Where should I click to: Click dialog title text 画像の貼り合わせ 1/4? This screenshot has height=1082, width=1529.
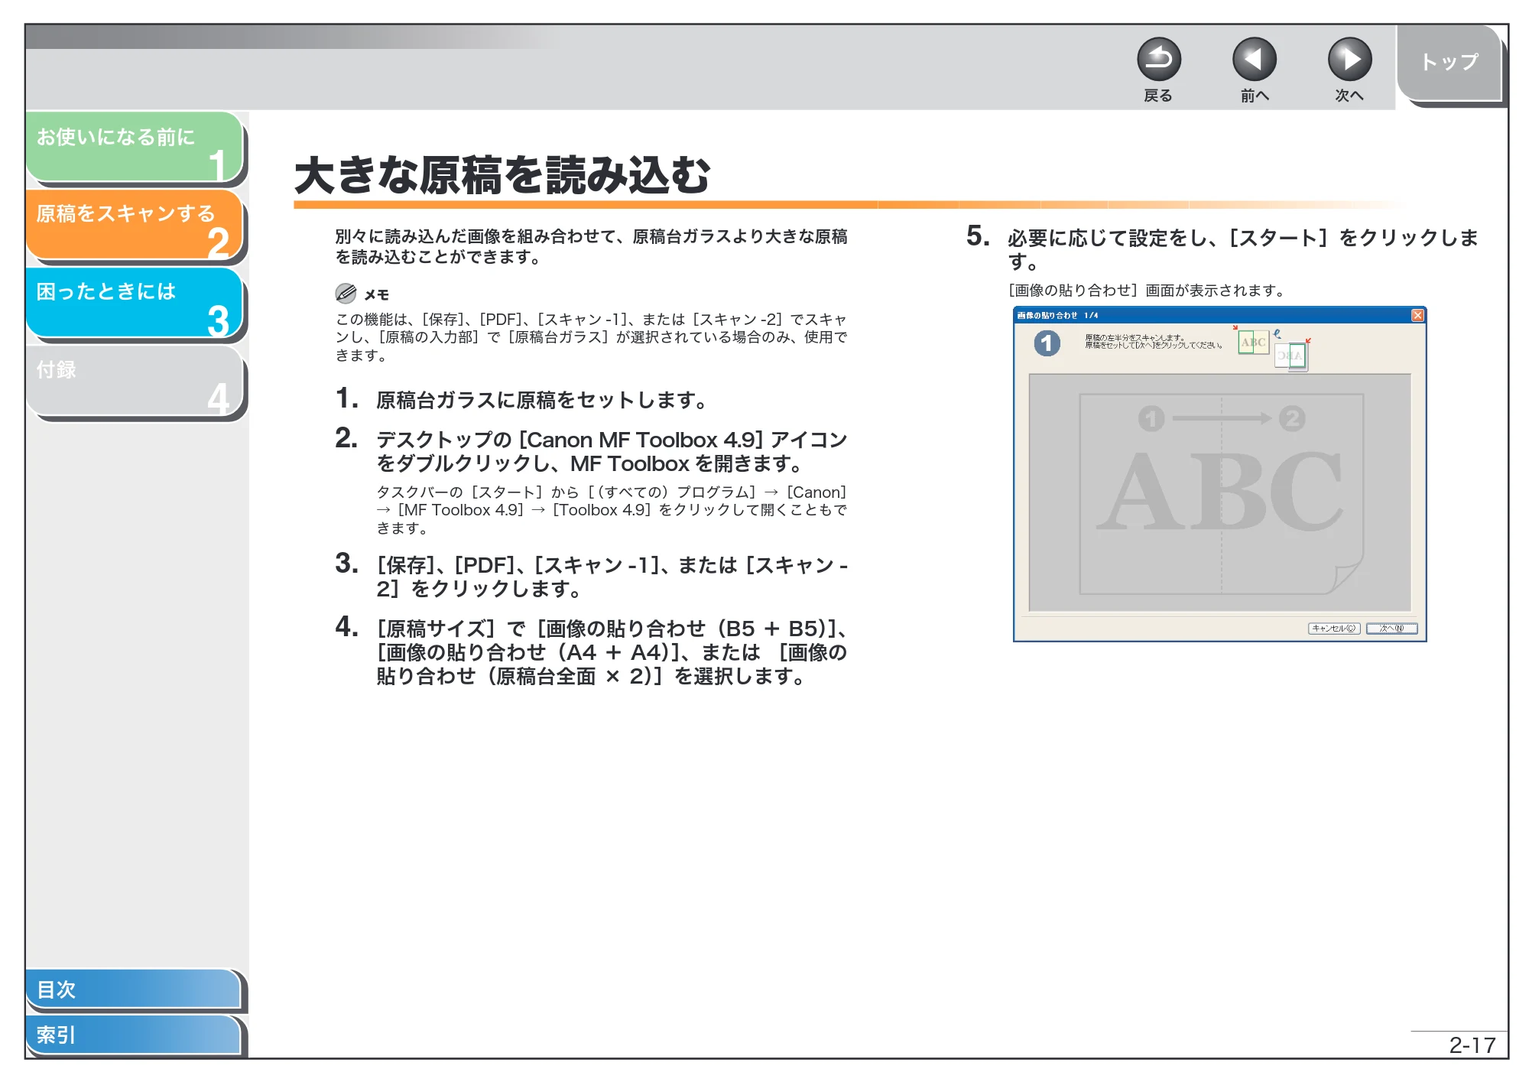point(1058,315)
